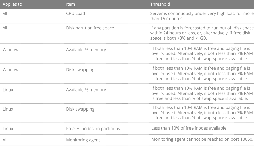Click the Threshold column header
Image resolution: width=255 pixels, height=146 pixels.
160,4
